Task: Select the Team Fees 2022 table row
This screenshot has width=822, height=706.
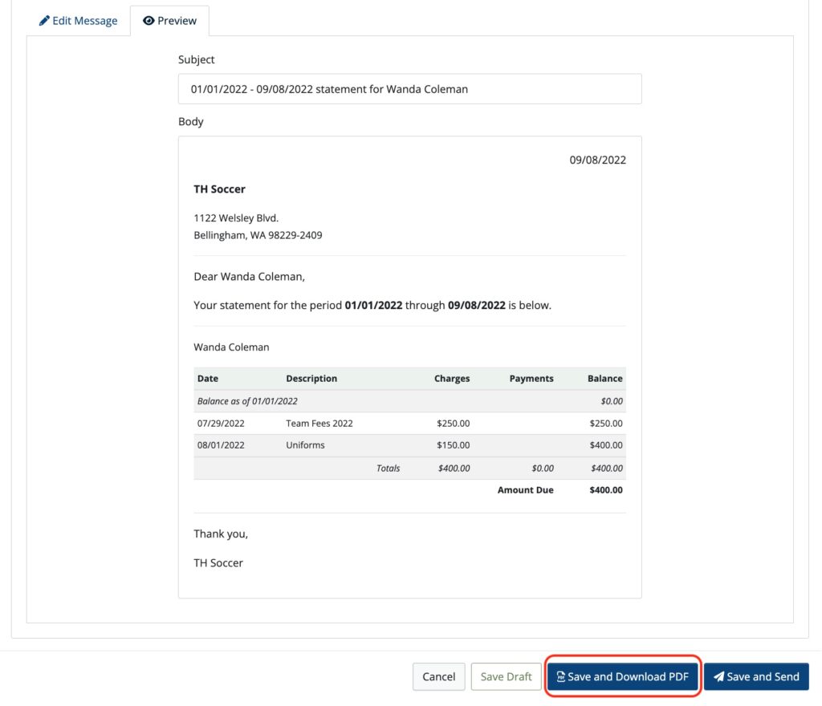Action: click(x=409, y=423)
